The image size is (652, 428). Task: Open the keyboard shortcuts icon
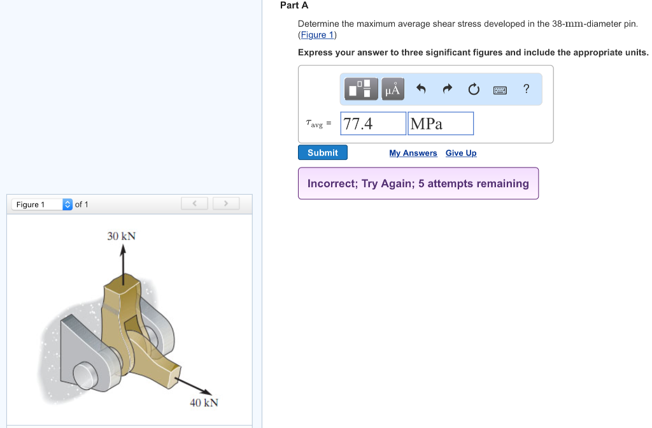(x=500, y=90)
